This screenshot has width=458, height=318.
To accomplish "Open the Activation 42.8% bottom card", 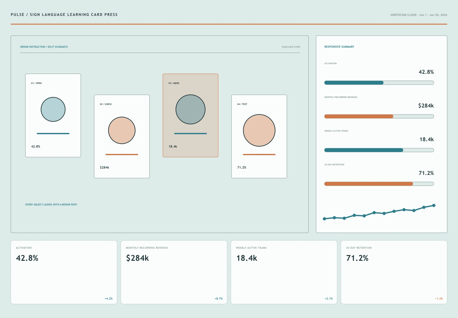I will click(64, 272).
